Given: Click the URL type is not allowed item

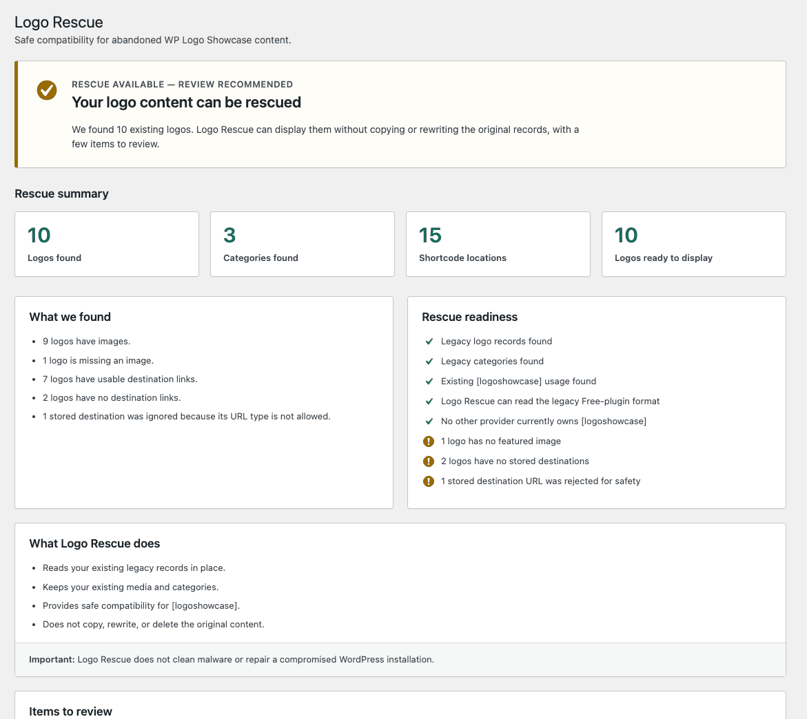Looking at the screenshot, I should coord(186,416).
